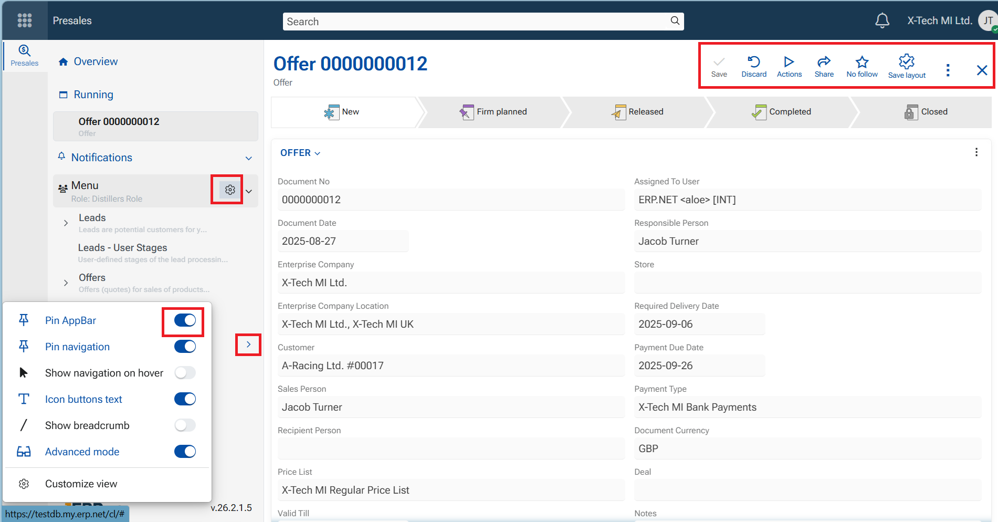Toggle the Advanced mode switch
This screenshot has width=998, height=522.
185,452
